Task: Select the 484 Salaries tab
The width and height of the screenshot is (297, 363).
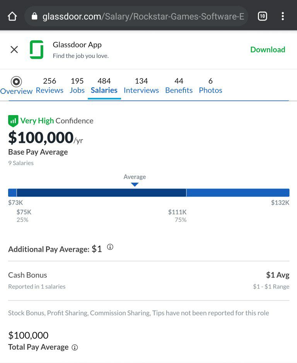Action: click(104, 86)
